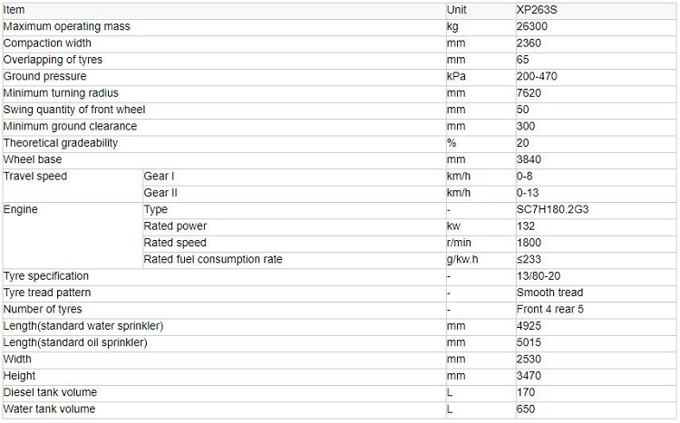Select the 'Number of tyres' label
The height and width of the screenshot is (423, 680).
(43, 310)
